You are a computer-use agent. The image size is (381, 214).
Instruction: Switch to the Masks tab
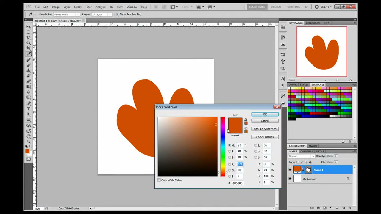[x=313, y=146]
